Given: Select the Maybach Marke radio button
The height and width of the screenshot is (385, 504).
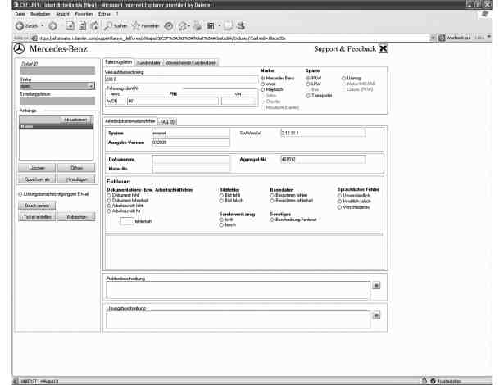Looking at the screenshot, I should pyautogui.click(x=262, y=89).
